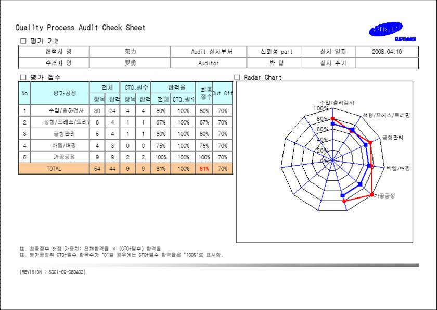Click the 가공공정 radar chart axis label
Screen dimensions: 437x310
coord(384,195)
